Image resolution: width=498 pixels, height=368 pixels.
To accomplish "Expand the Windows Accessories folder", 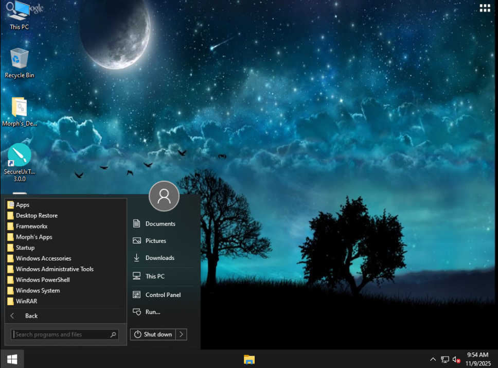I will click(43, 258).
